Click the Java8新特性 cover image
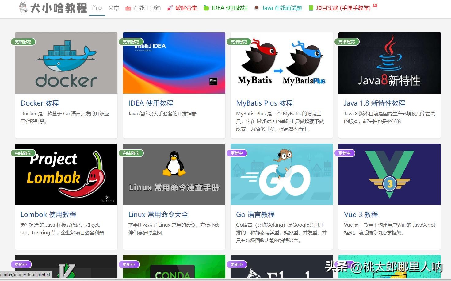The width and height of the screenshot is (451, 281). click(389, 63)
